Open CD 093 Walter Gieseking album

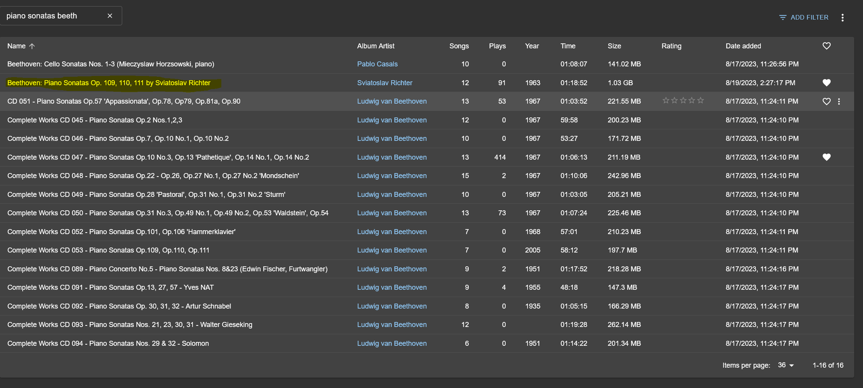pyautogui.click(x=130, y=325)
